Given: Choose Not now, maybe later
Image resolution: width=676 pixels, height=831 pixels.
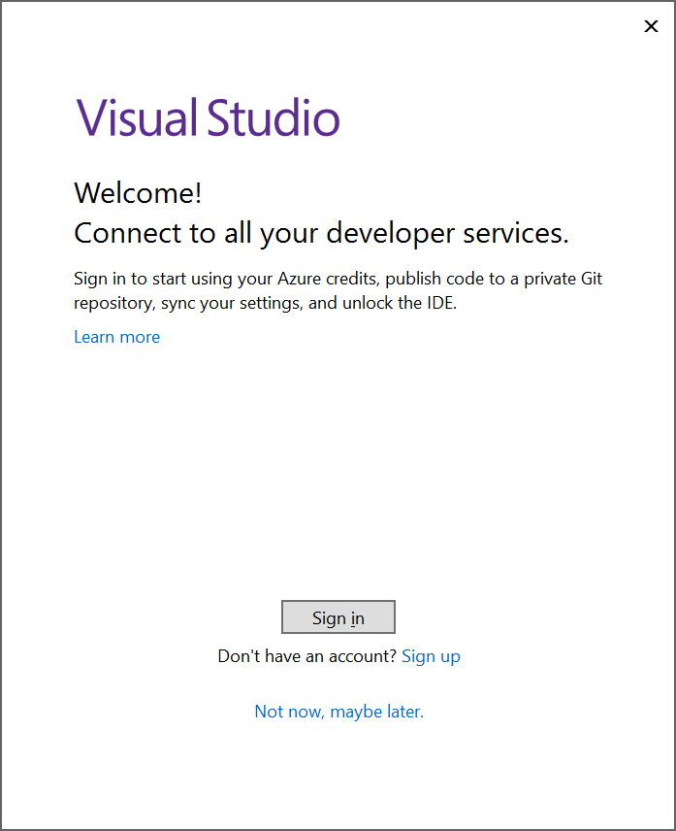Looking at the screenshot, I should (x=339, y=712).
